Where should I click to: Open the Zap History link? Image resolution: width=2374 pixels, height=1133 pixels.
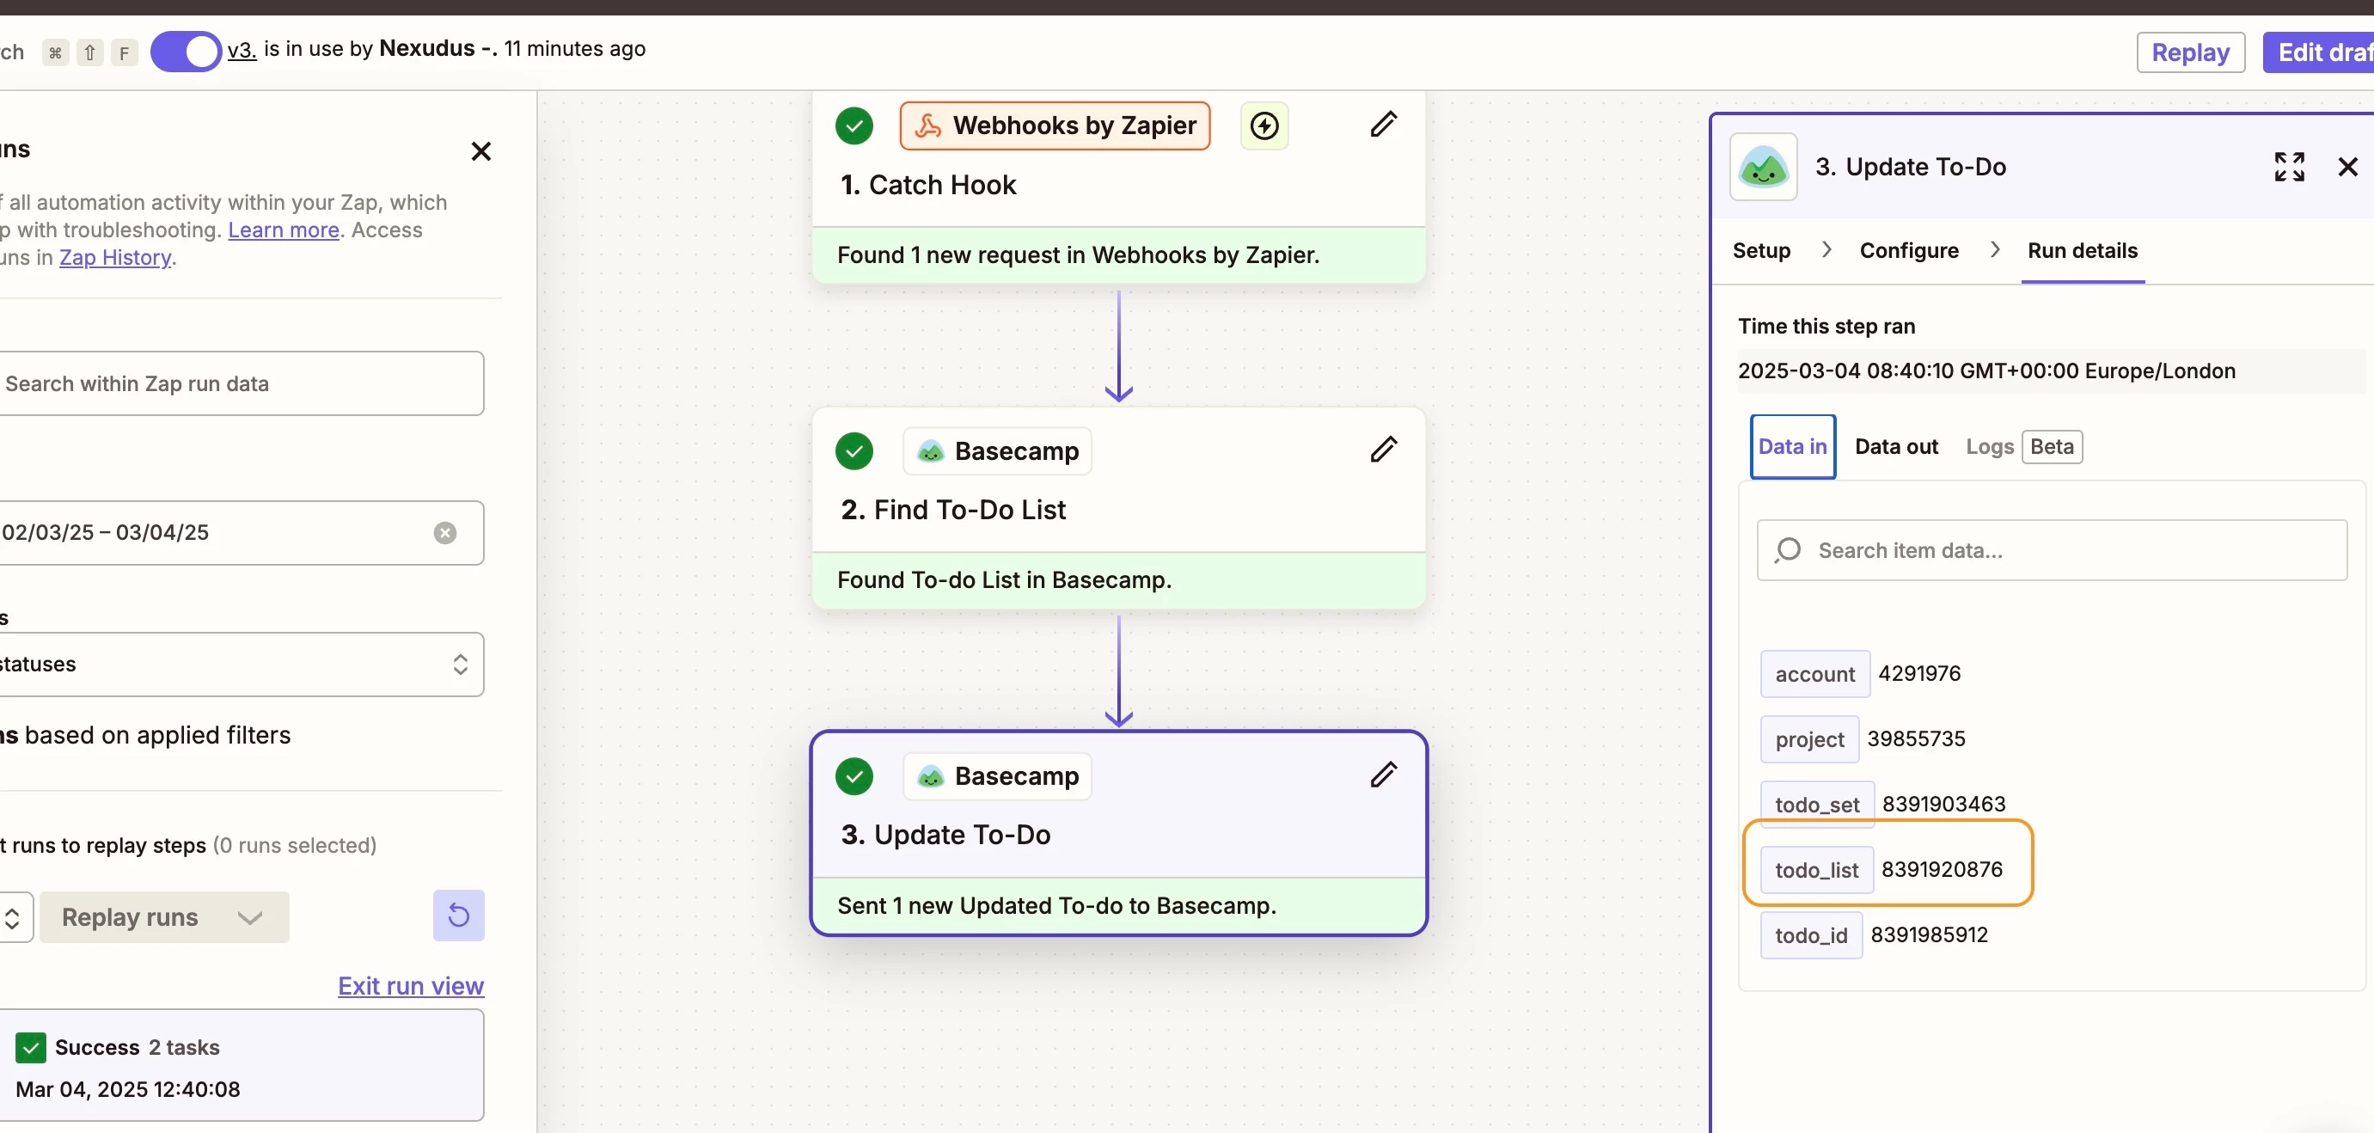[x=115, y=258]
